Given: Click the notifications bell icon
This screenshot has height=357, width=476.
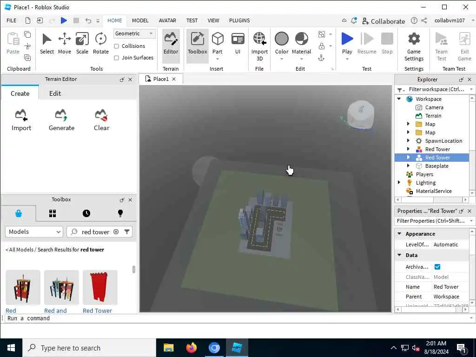Looking at the screenshot, I should tap(354, 20).
